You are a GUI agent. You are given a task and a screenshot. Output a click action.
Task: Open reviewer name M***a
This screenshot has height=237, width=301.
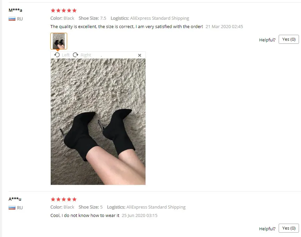15,10
